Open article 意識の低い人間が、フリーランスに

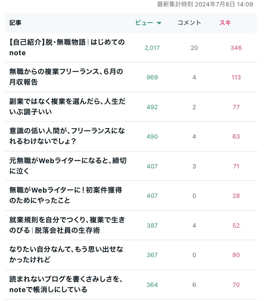(x=67, y=136)
